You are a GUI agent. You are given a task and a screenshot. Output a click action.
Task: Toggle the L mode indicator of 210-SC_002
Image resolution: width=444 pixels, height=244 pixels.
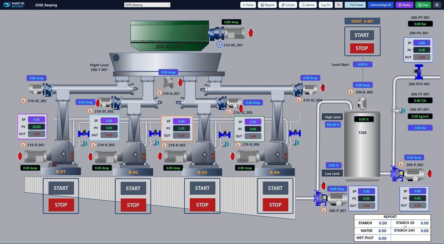90,111
